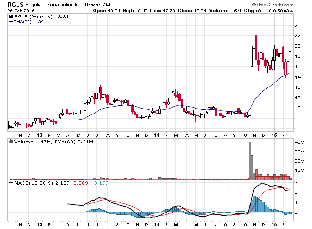Click the 14 price axis label
Image resolution: width=312 pixels, height=229 pixels.
coord(298,77)
